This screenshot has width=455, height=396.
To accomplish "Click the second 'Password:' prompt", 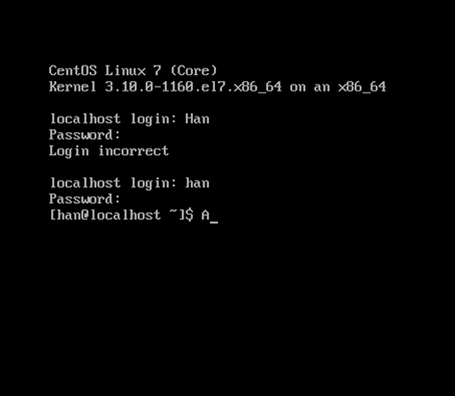I will (x=85, y=199).
